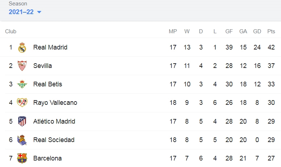Click the Sevilla crest icon
281x167 pixels.
coord(22,66)
